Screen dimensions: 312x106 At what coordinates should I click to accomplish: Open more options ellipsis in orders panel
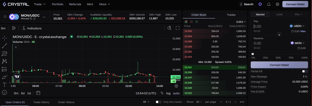click(242, 102)
